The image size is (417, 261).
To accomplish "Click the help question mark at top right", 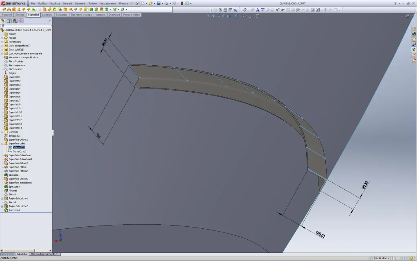I will coord(395,3).
